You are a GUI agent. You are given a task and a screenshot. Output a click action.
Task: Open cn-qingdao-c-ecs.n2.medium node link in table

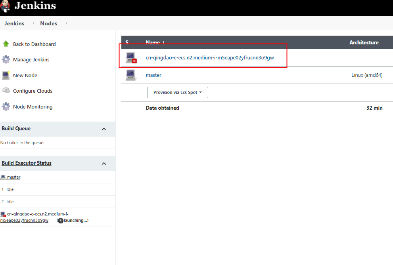click(x=210, y=57)
